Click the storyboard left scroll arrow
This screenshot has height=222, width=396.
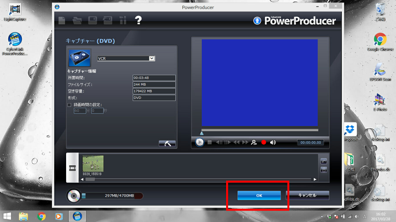(82, 180)
